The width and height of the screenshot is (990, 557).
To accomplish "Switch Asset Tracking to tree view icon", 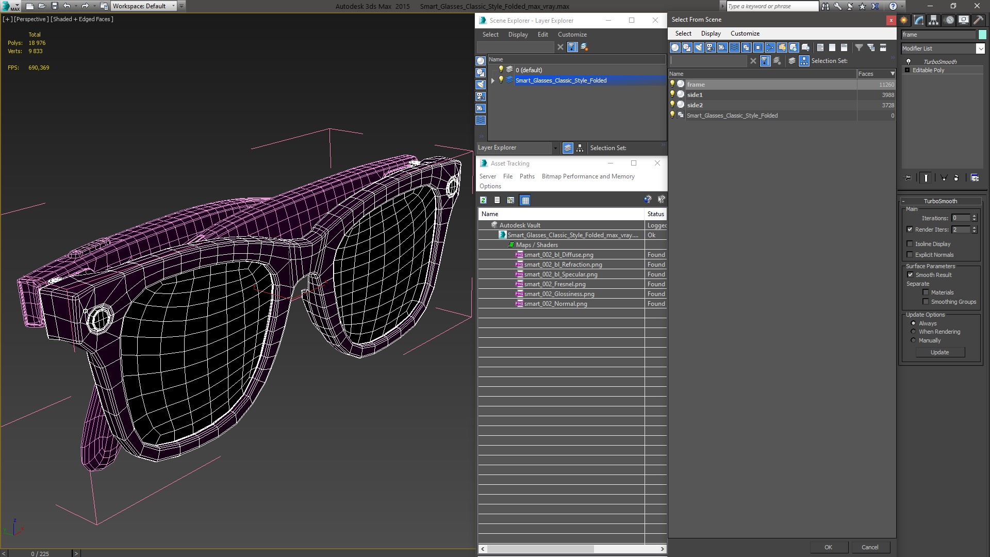I will pos(511,200).
